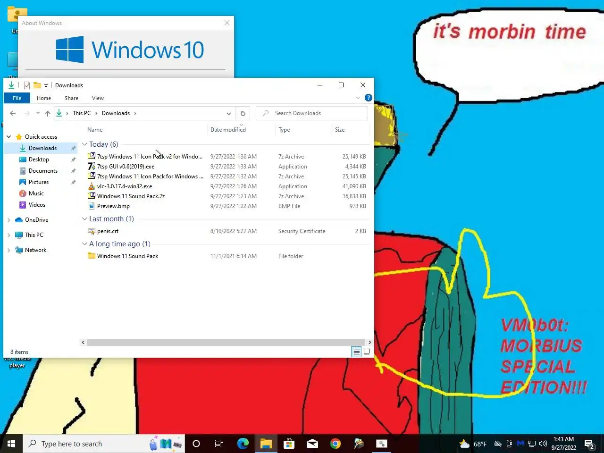Select the Preview.bmp file icon
604x453 pixels.
pos(92,206)
